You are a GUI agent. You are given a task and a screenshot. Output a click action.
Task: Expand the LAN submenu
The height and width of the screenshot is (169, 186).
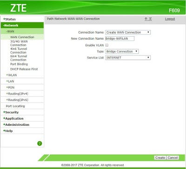click(x=10, y=81)
